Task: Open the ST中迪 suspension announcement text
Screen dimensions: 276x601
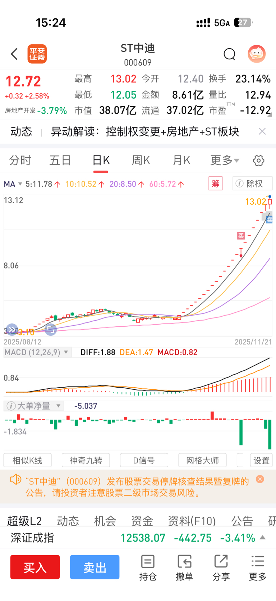Action: (x=137, y=487)
